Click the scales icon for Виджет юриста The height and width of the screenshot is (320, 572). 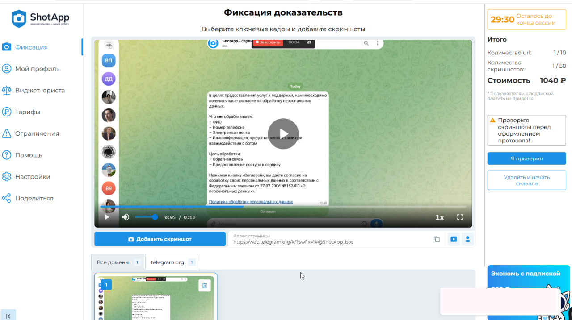pos(7,90)
